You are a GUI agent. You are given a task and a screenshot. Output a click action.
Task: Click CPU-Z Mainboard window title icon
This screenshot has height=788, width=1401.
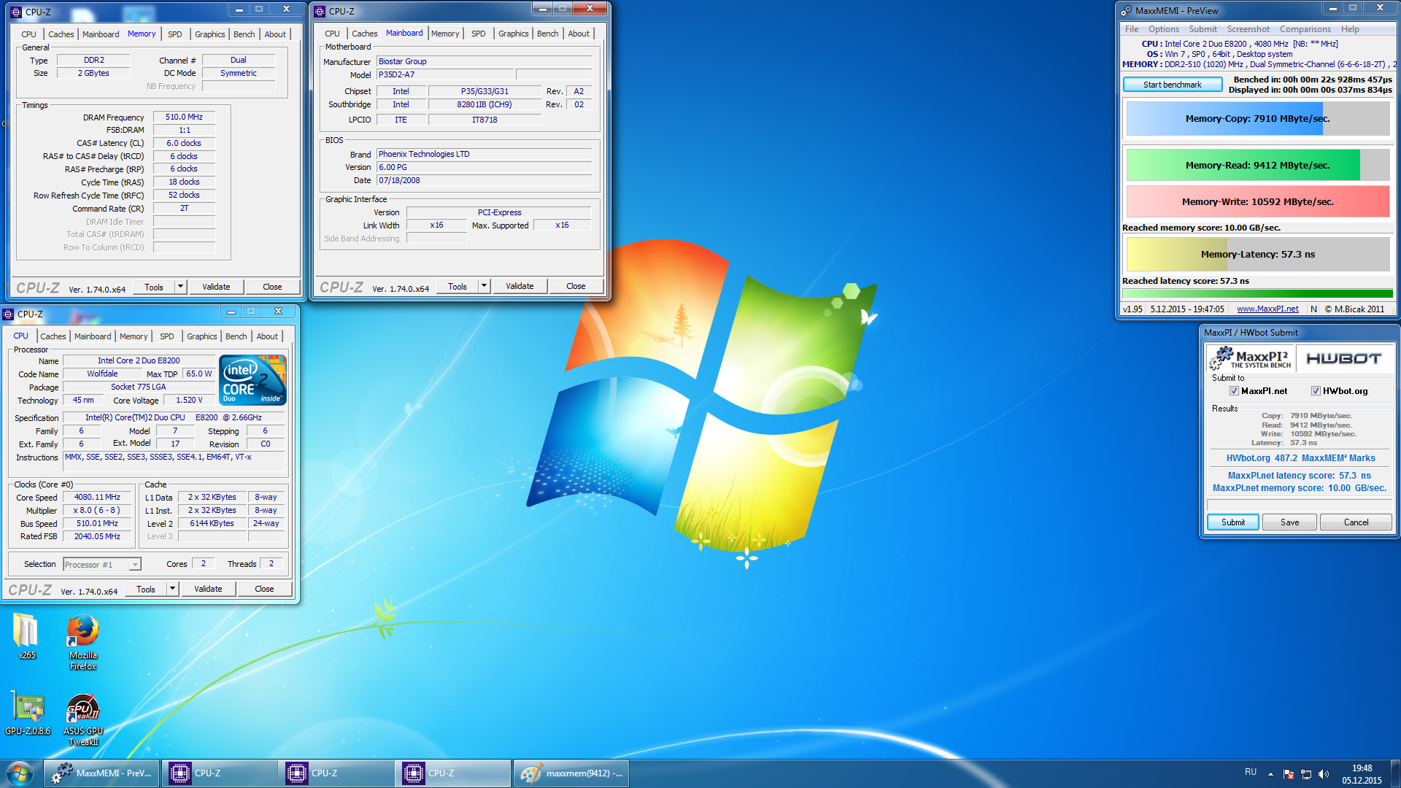(x=320, y=12)
